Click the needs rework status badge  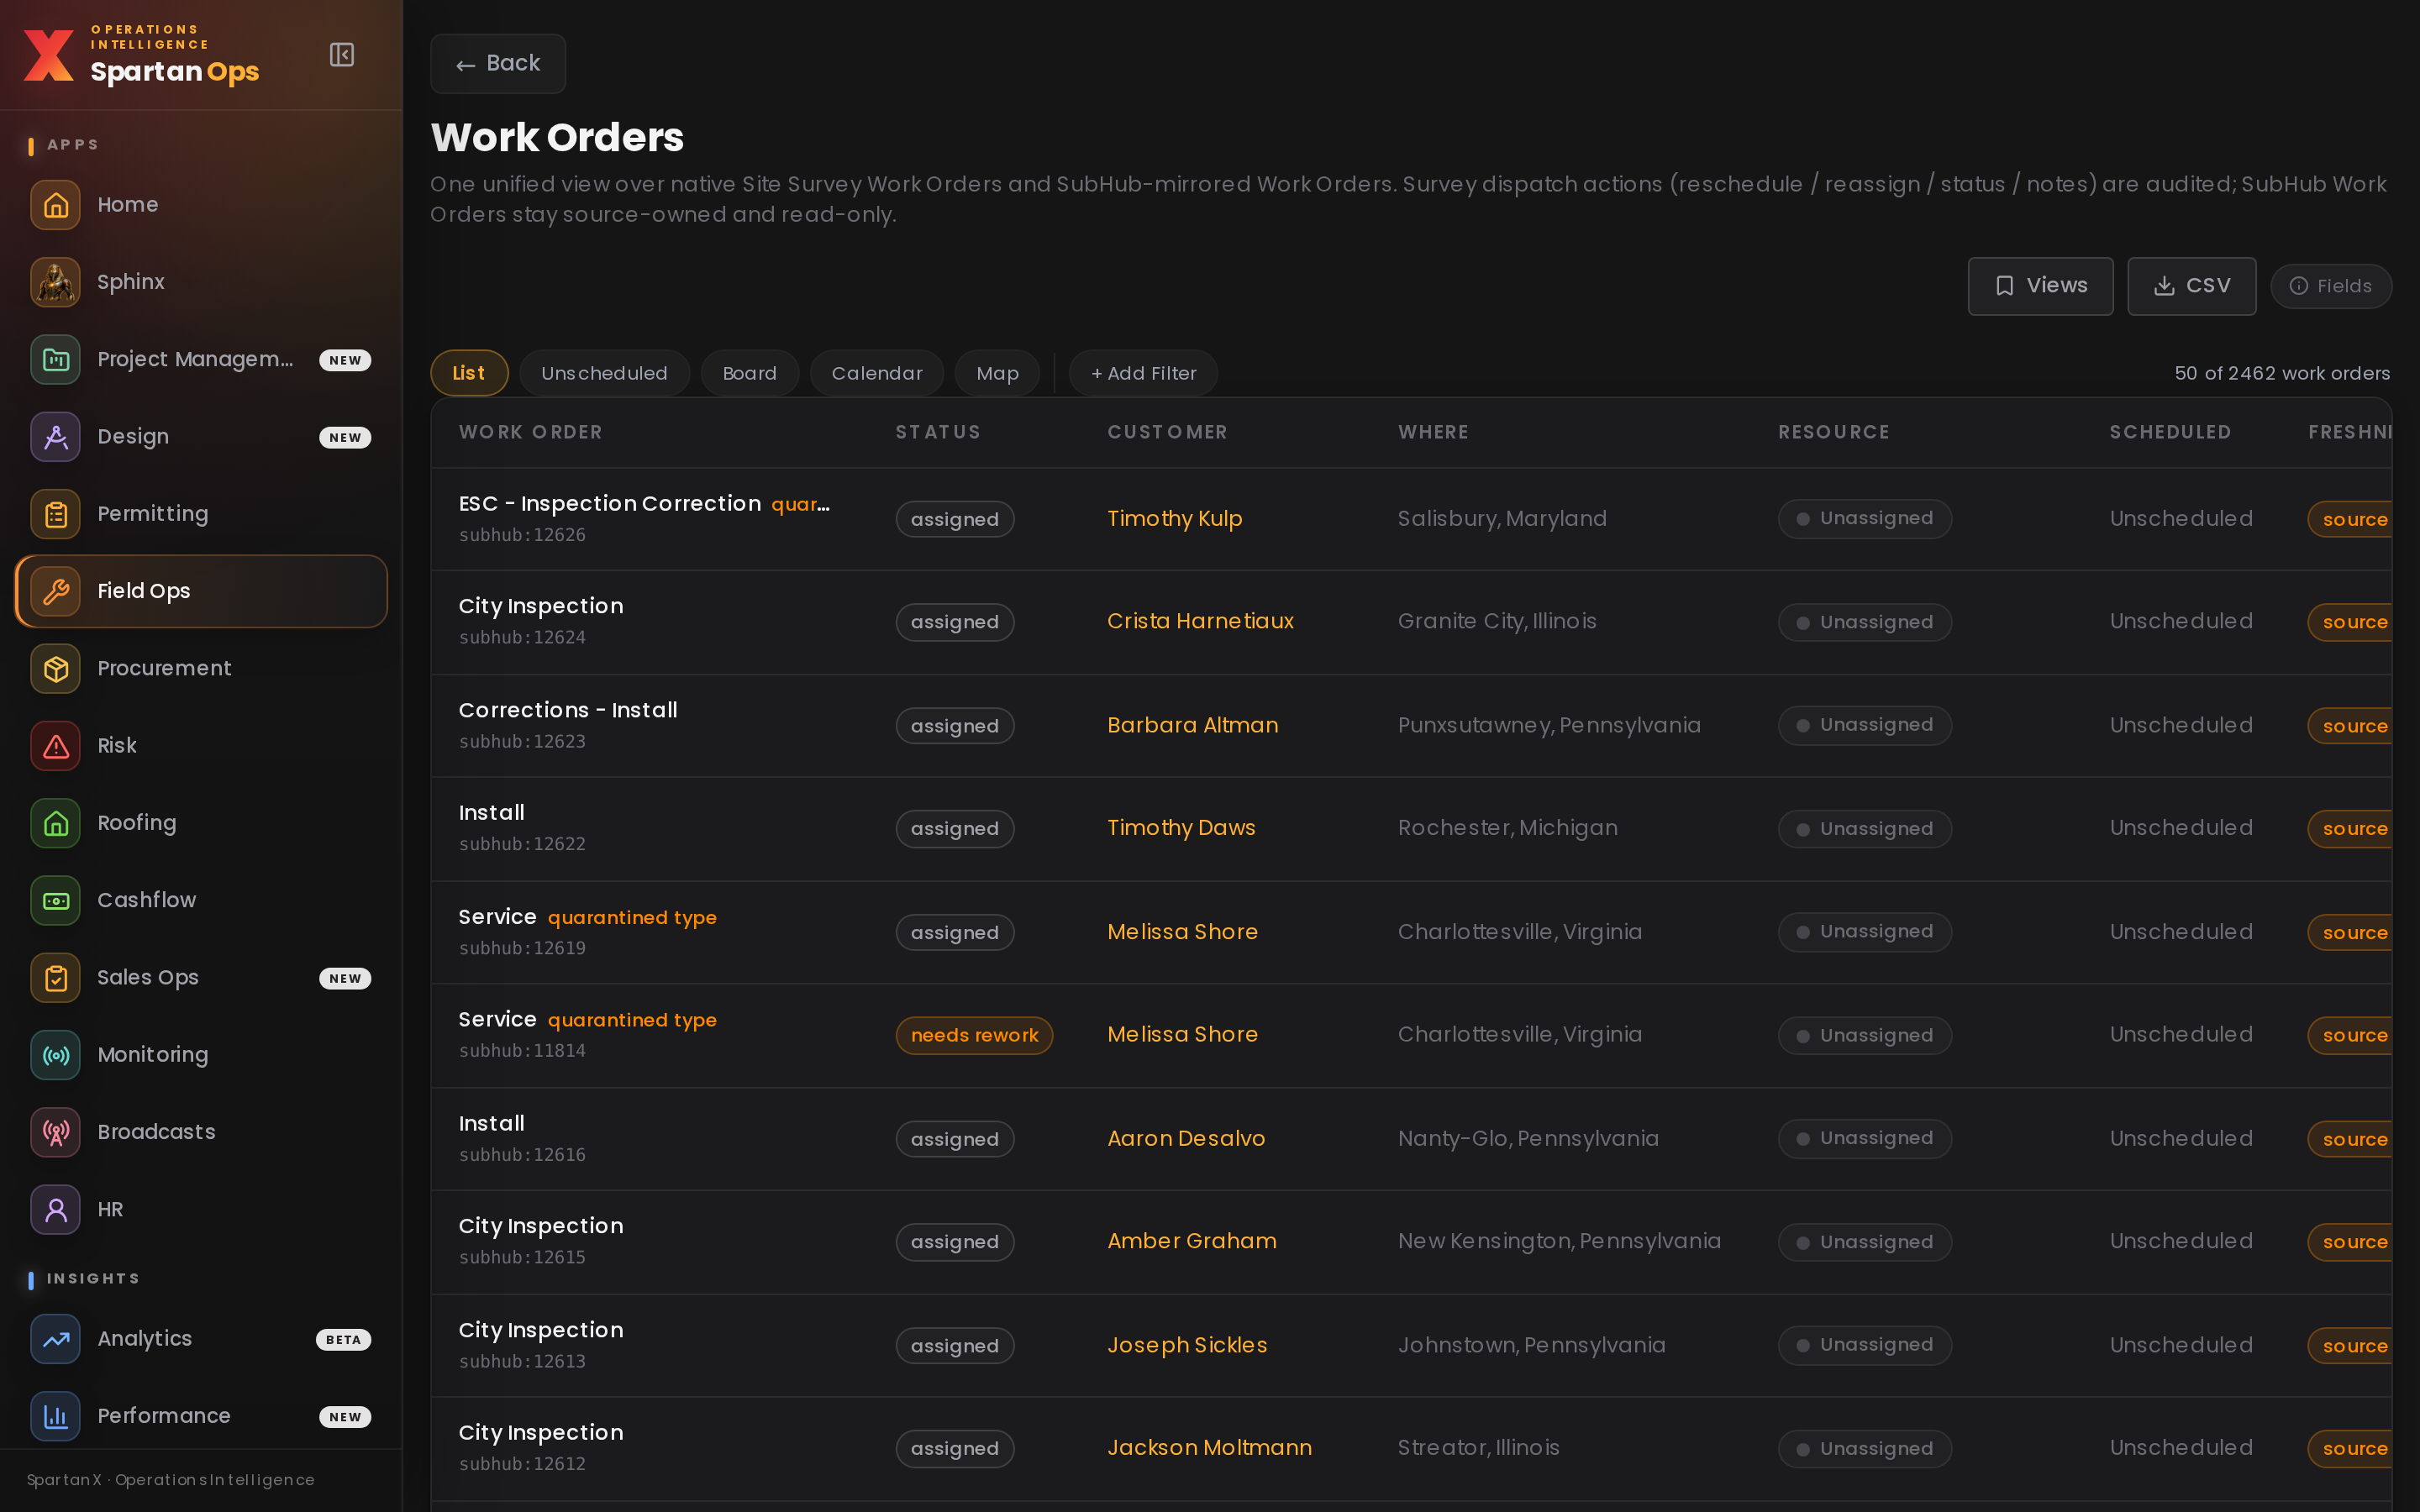[x=974, y=1035]
